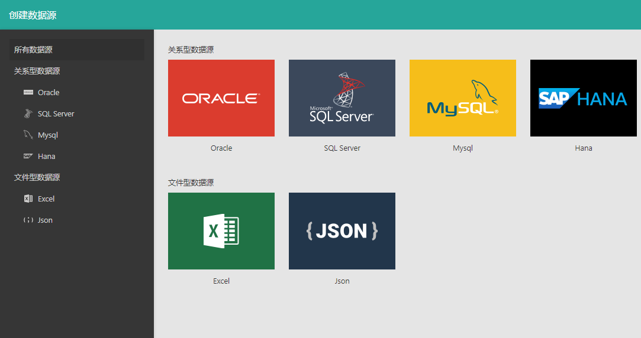The height and width of the screenshot is (338, 641).
Task: Click the Oracle caption below red tile
Action: [x=221, y=148]
